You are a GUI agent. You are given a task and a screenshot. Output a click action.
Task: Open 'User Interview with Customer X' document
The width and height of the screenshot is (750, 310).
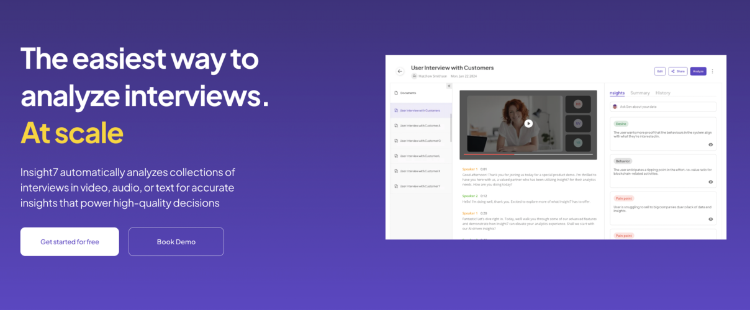pos(421,171)
